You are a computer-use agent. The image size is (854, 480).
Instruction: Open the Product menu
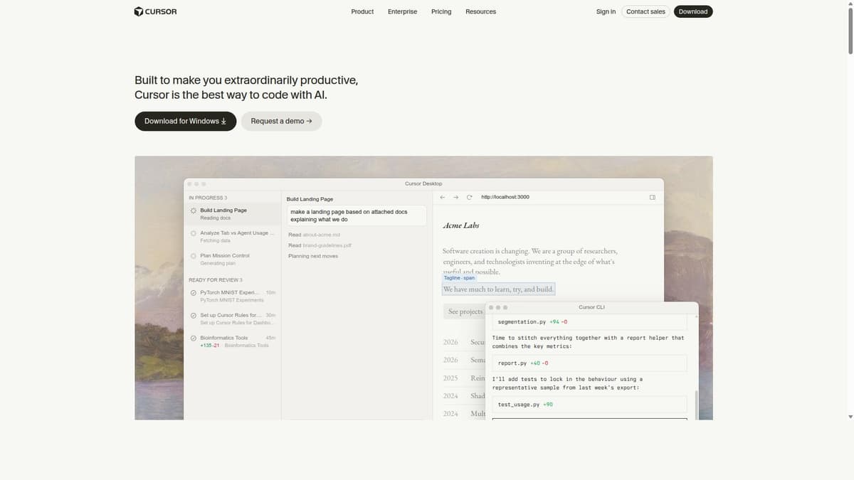[362, 11]
